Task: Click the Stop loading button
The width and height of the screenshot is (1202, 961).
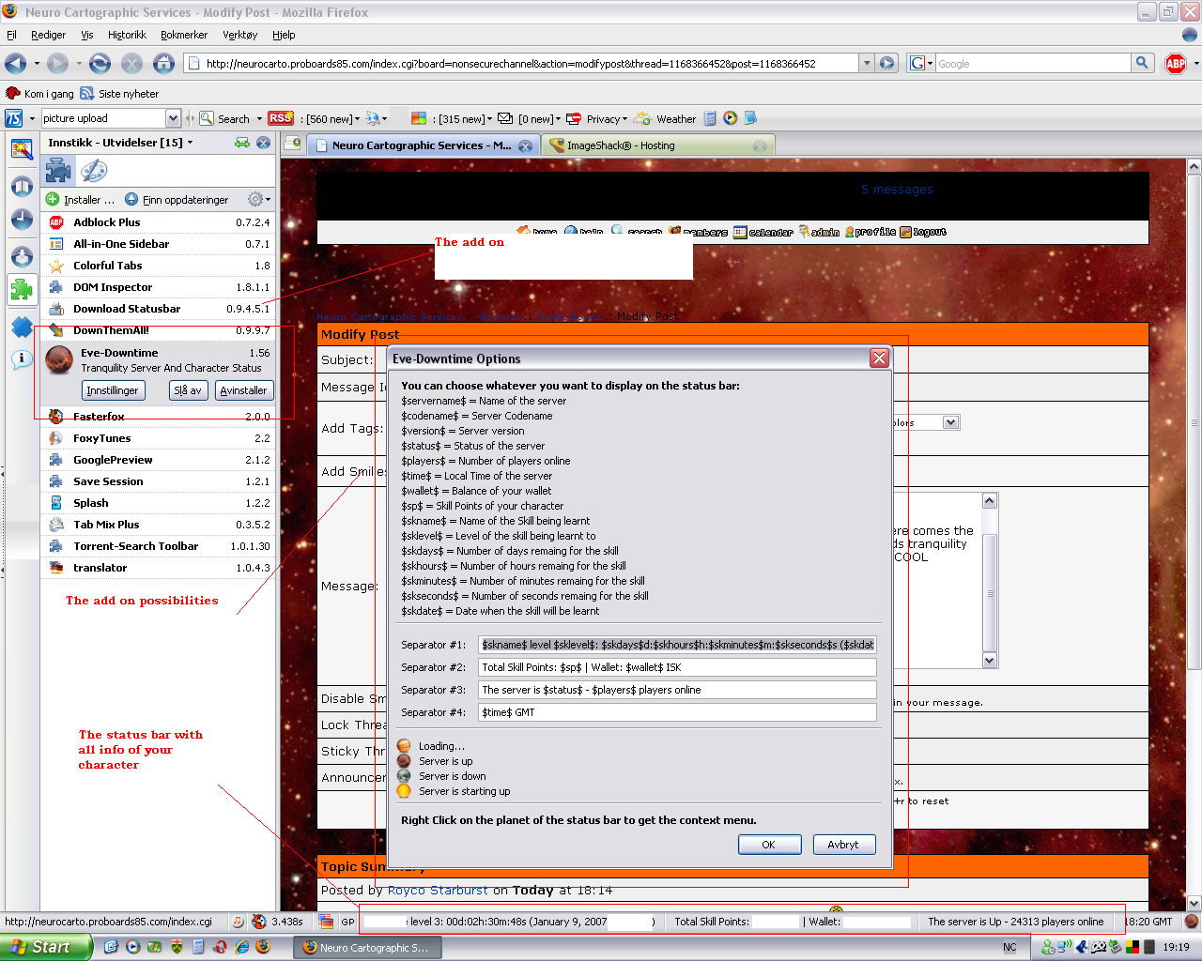Action: point(132,64)
